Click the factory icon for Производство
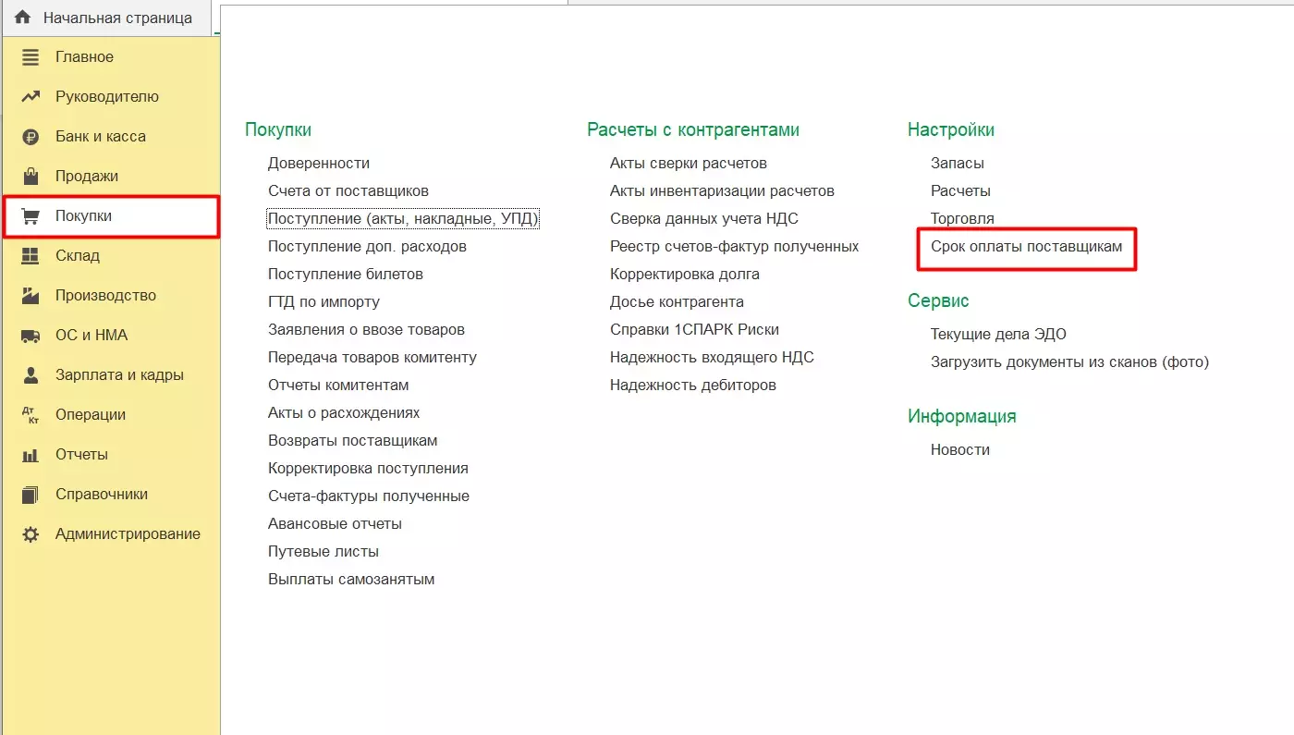Viewport: 1294px width, 735px height. coord(31,296)
